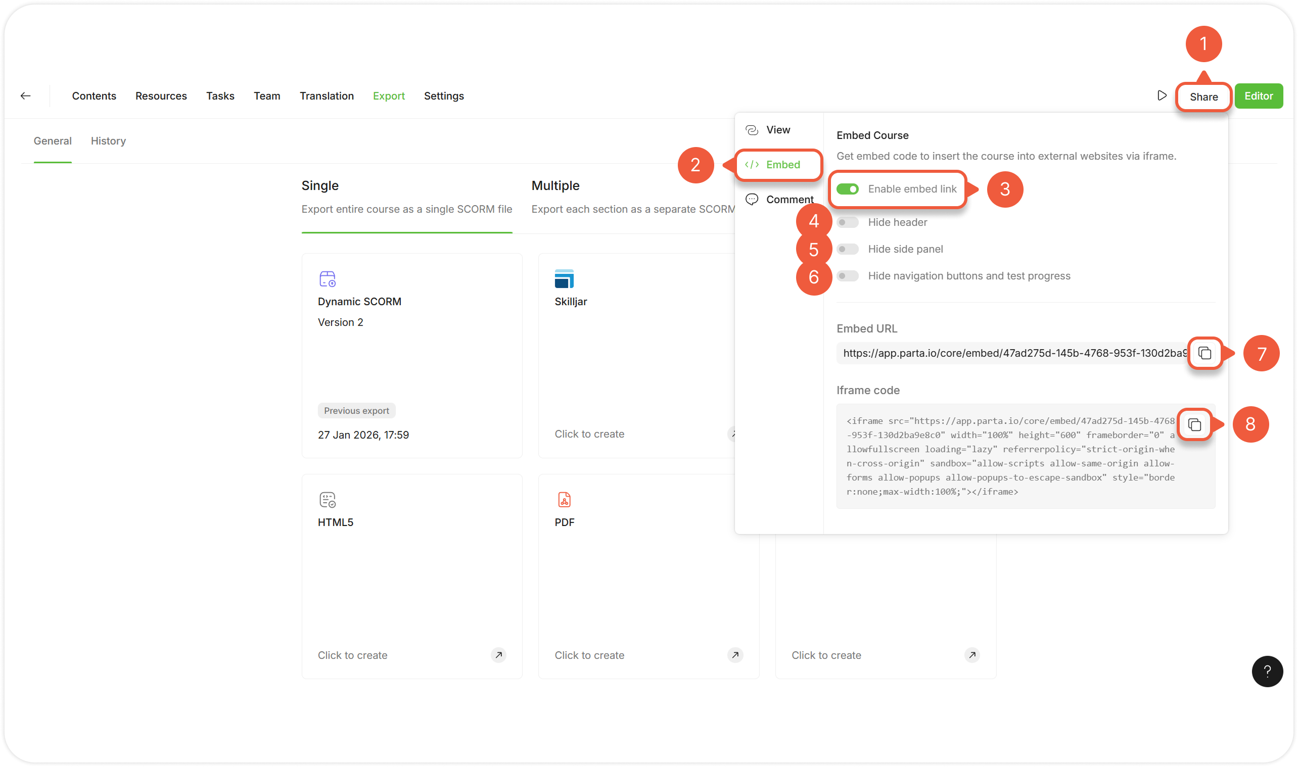The height and width of the screenshot is (767, 1298).
Task: Click the Skilljar logo icon
Action: pos(564,279)
